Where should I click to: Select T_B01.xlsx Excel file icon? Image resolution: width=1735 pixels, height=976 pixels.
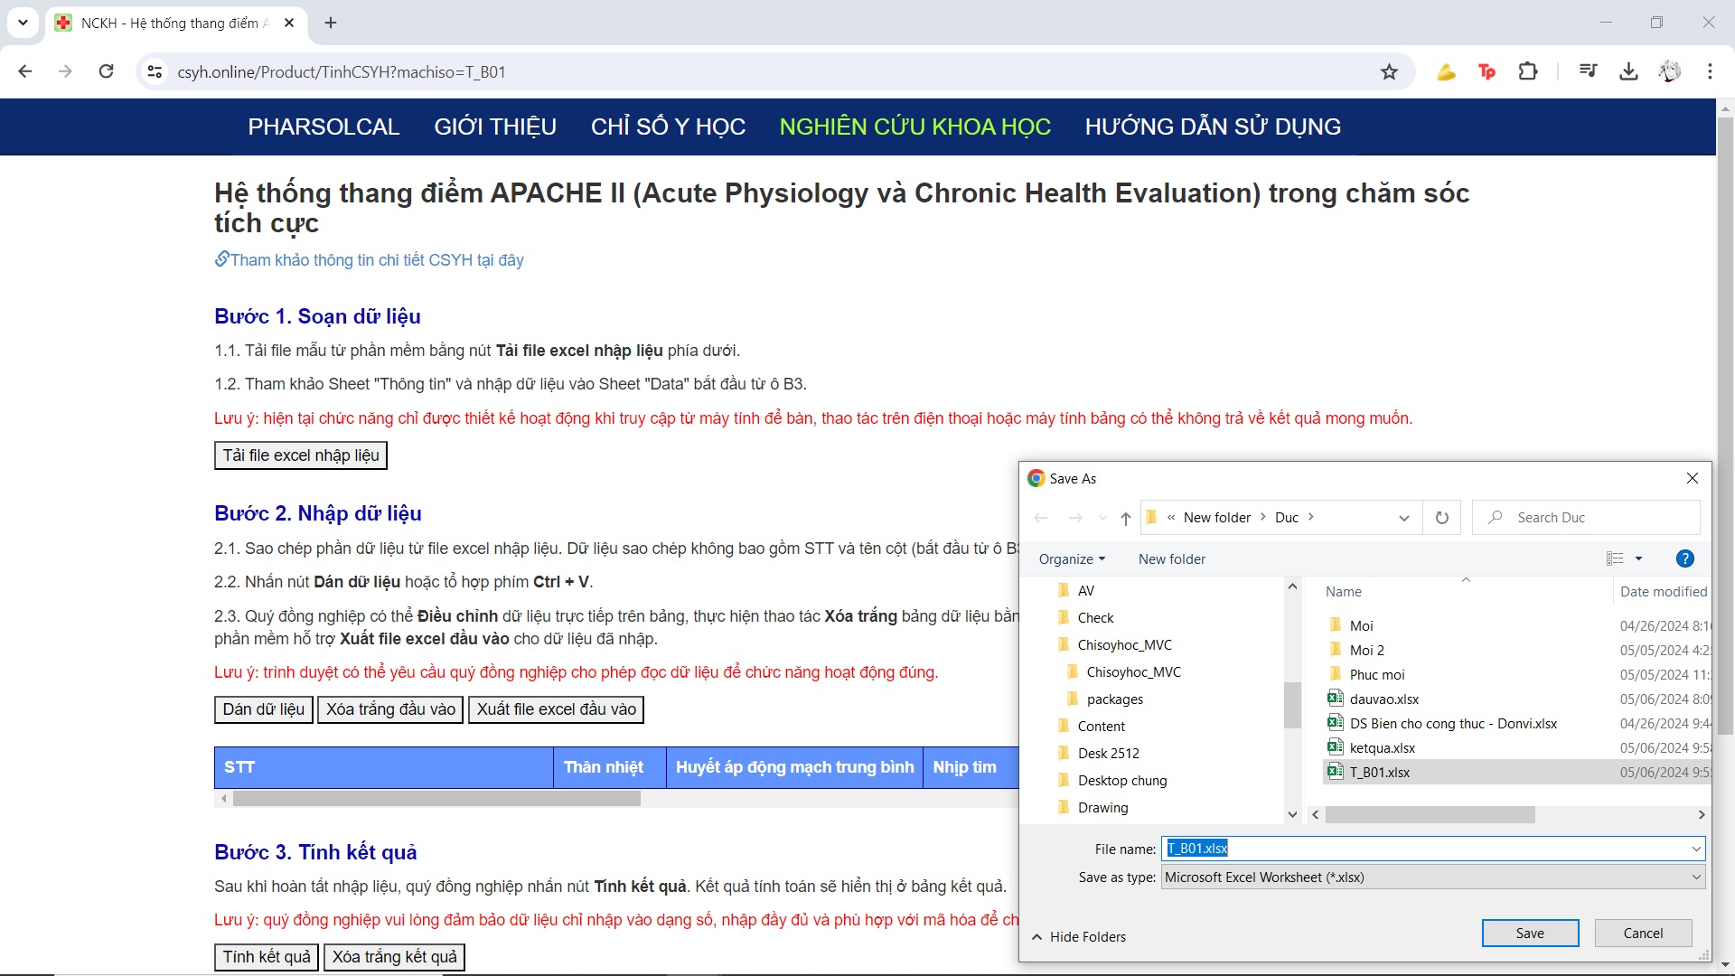point(1335,772)
